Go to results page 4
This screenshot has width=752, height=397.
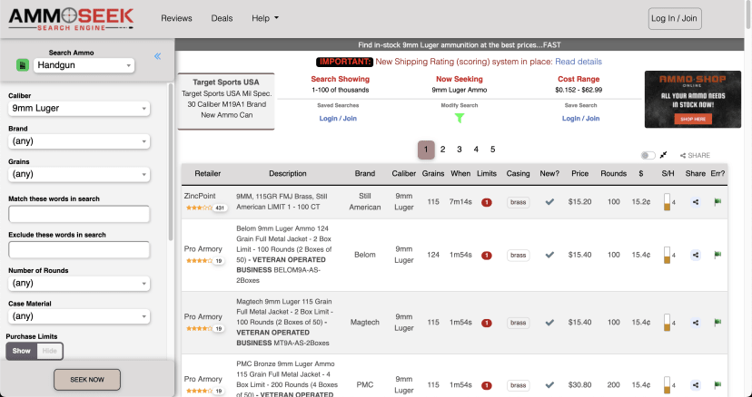click(x=476, y=150)
